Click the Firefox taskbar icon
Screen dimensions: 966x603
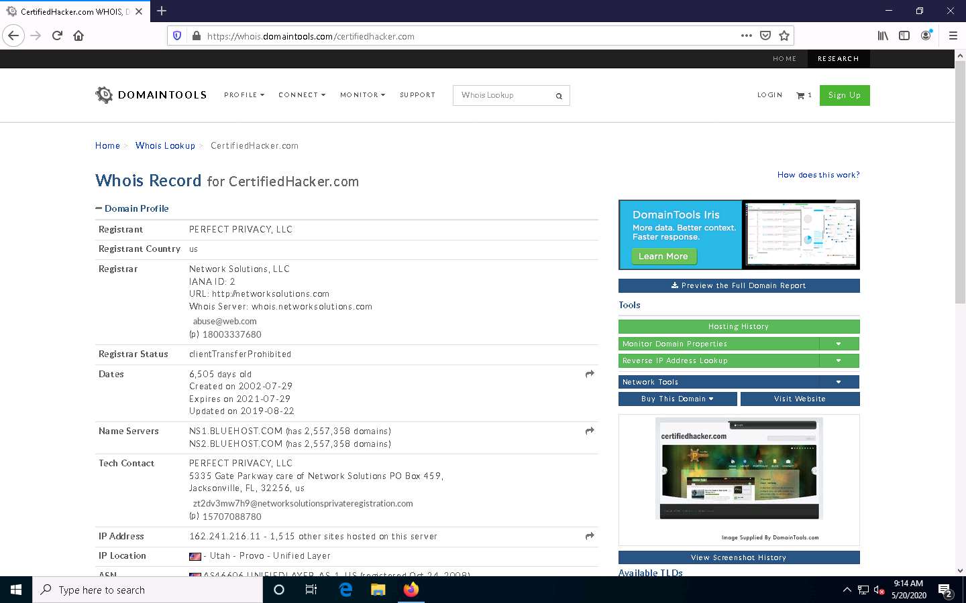(411, 590)
